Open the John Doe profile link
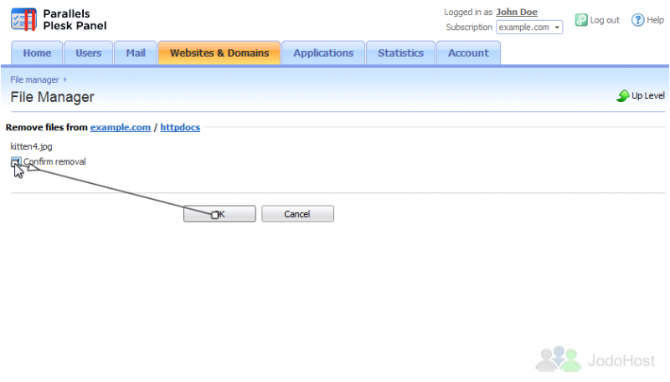Image resolution: width=670 pixels, height=382 pixels. pyautogui.click(x=517, y=12)
